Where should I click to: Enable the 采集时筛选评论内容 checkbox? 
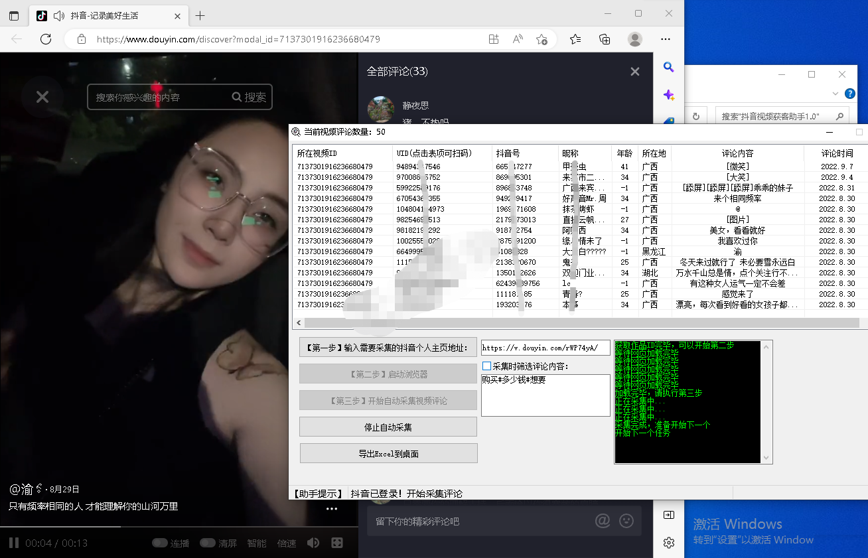point(487,366)
